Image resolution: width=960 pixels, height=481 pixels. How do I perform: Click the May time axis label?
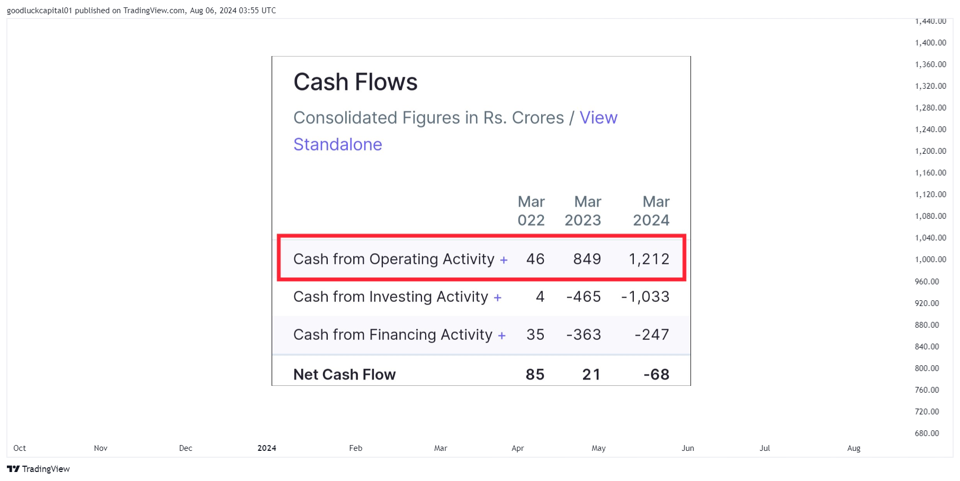point(598,448)
